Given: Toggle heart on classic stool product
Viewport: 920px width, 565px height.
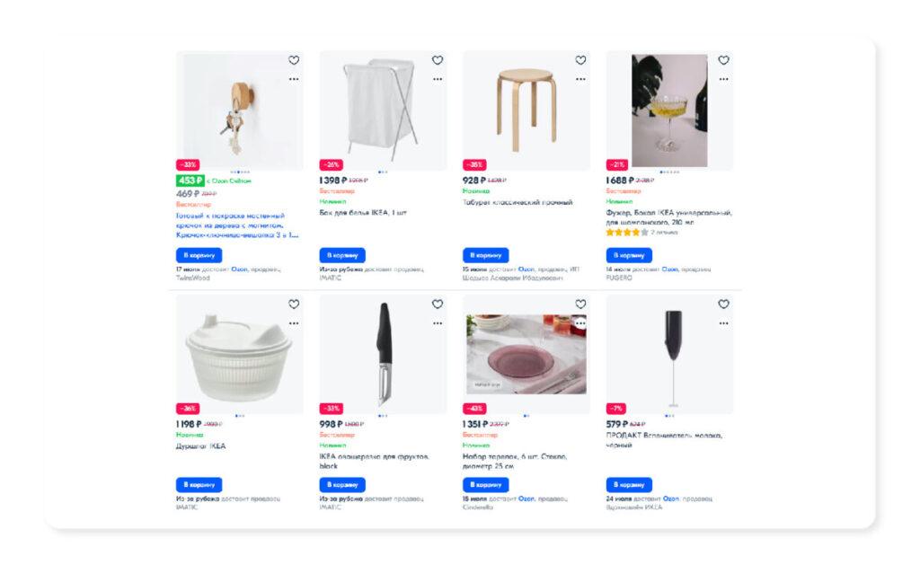Looking at the screenshot, I should coord(581,60).
